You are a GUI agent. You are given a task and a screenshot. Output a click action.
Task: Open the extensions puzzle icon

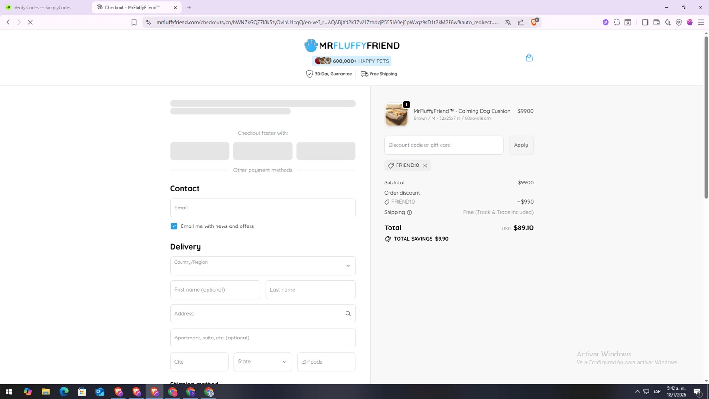pyautogui.click(x=617, y=22)
